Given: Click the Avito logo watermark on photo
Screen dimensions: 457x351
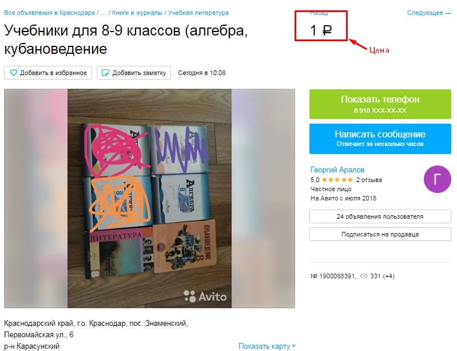Looking at the screenshot, I should (205, 297).
